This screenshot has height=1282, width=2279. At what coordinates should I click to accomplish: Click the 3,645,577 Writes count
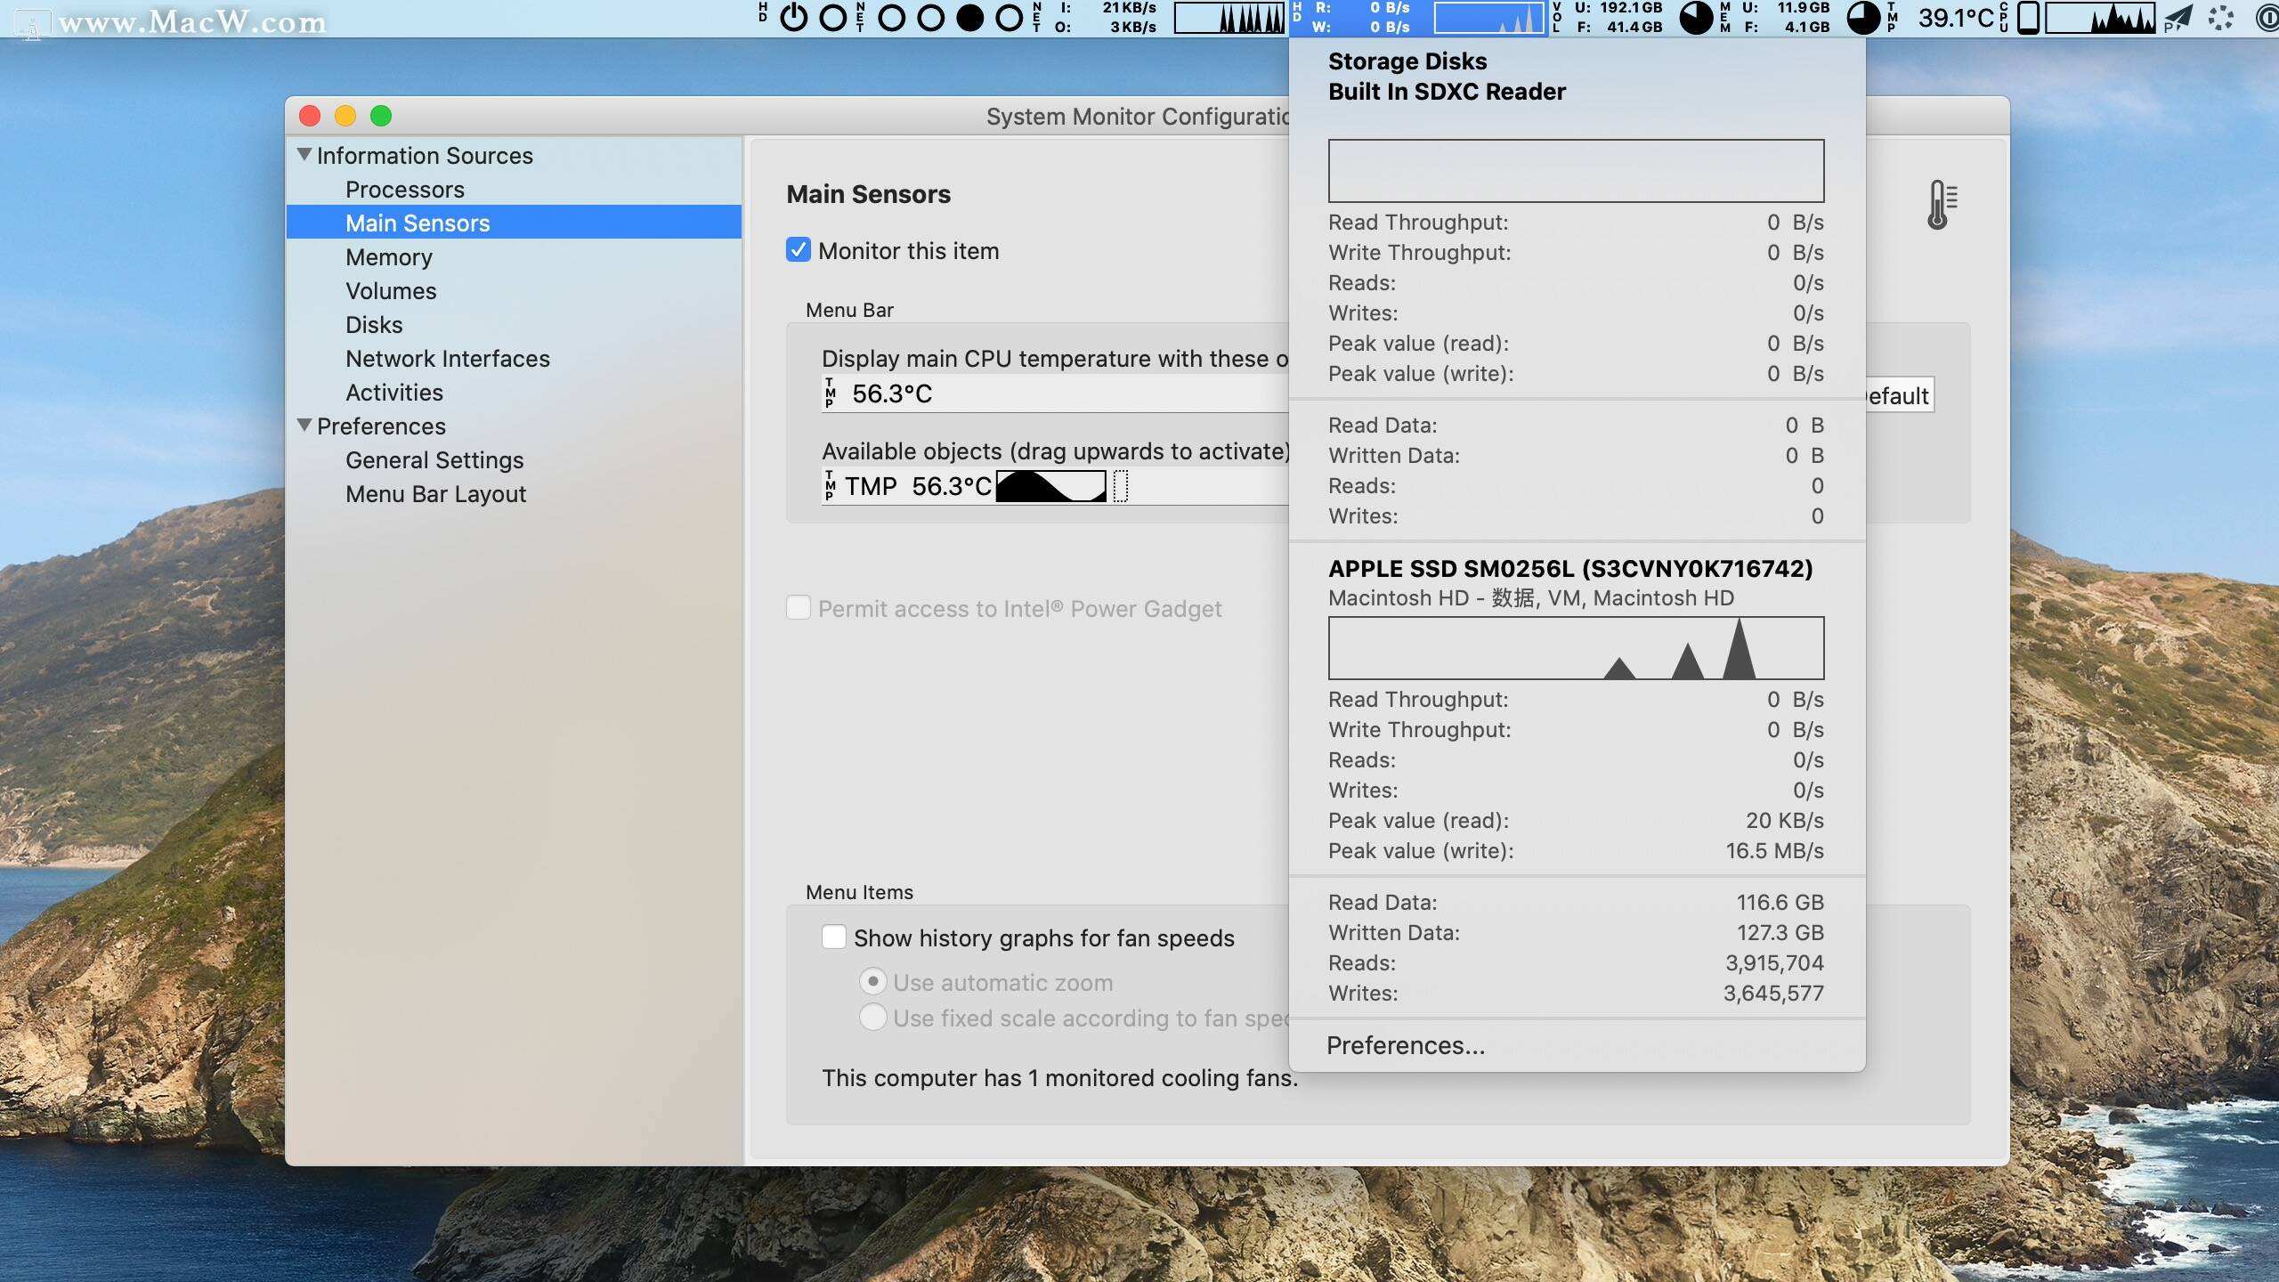click(x=1773, y=994)
